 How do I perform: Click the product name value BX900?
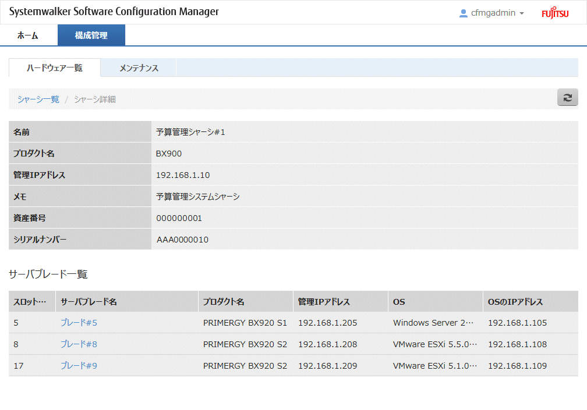(169, 154)
